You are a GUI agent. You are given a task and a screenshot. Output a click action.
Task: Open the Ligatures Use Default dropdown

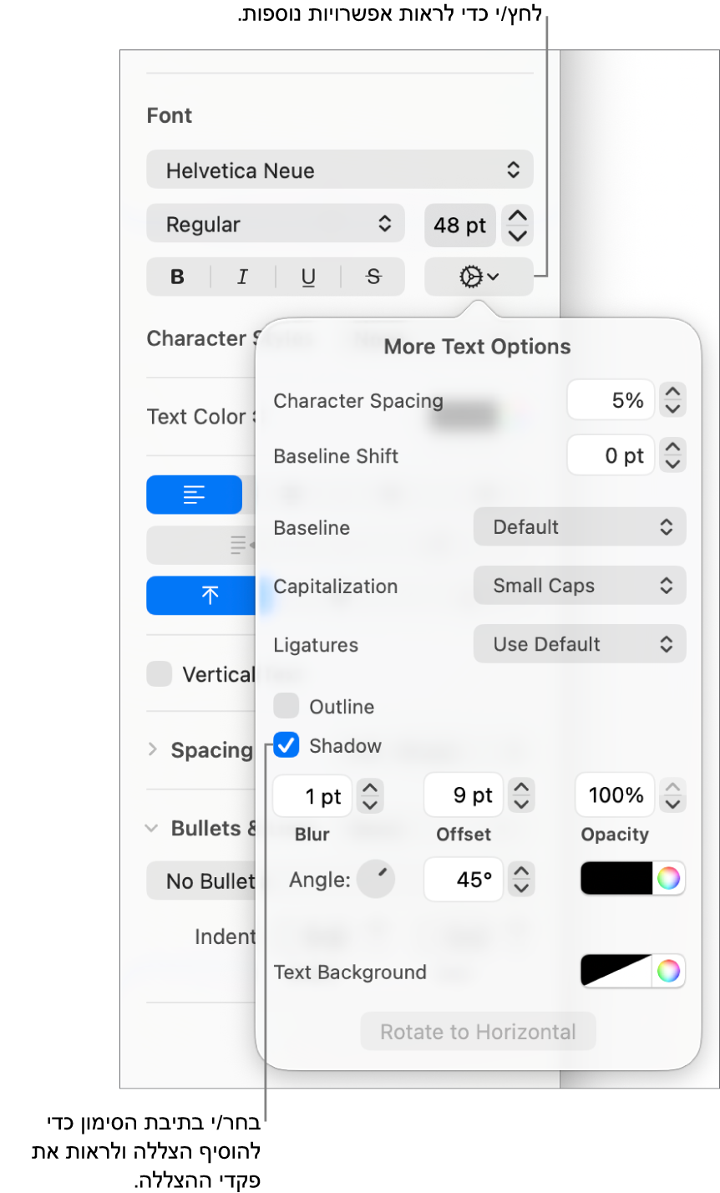[x=580, y=644]
